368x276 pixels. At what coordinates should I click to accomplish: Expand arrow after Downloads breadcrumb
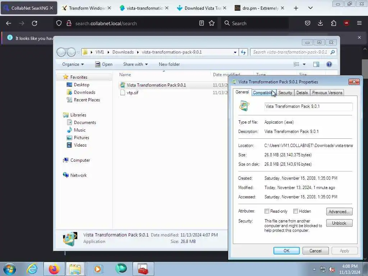138,52
